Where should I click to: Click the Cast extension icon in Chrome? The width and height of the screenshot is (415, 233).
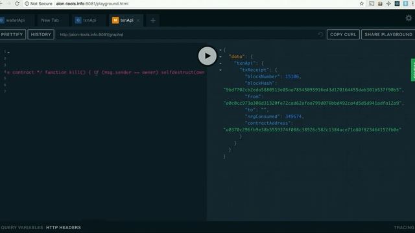372,4
